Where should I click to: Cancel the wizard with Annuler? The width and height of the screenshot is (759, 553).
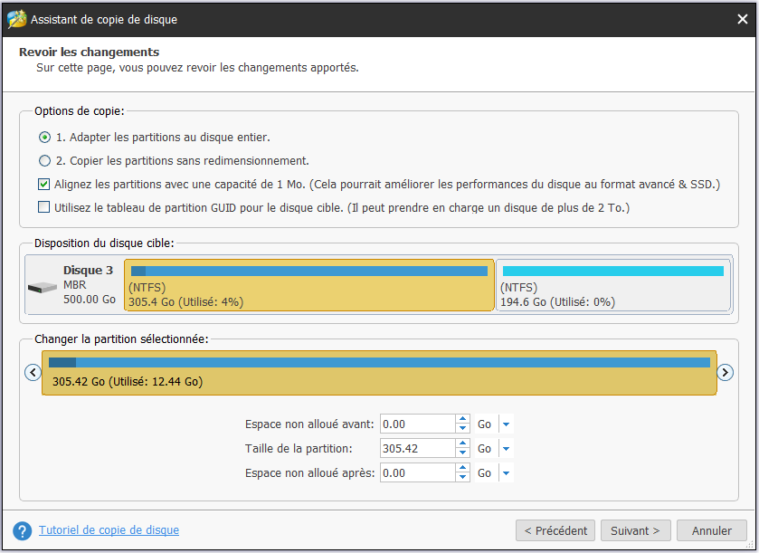click(x=712, y=530)
